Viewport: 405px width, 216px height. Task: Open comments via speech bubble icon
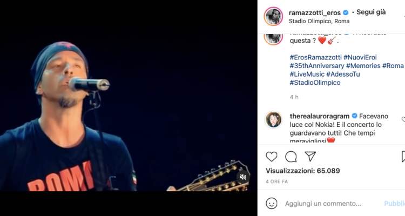click(291, 157)
